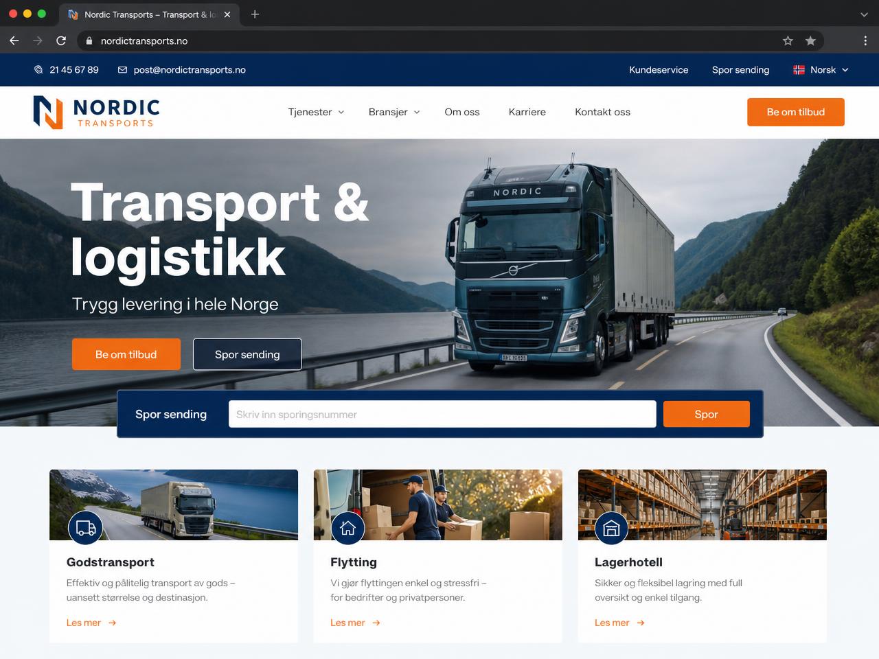Screen dimensions: 879x659
Task: Click the browser back arrow
Action: (x=14, y=41)
